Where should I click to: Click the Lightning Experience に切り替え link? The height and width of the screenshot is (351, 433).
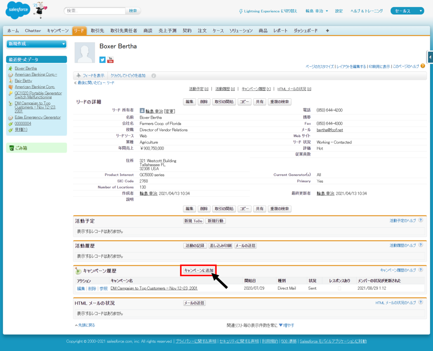[271, 11]
